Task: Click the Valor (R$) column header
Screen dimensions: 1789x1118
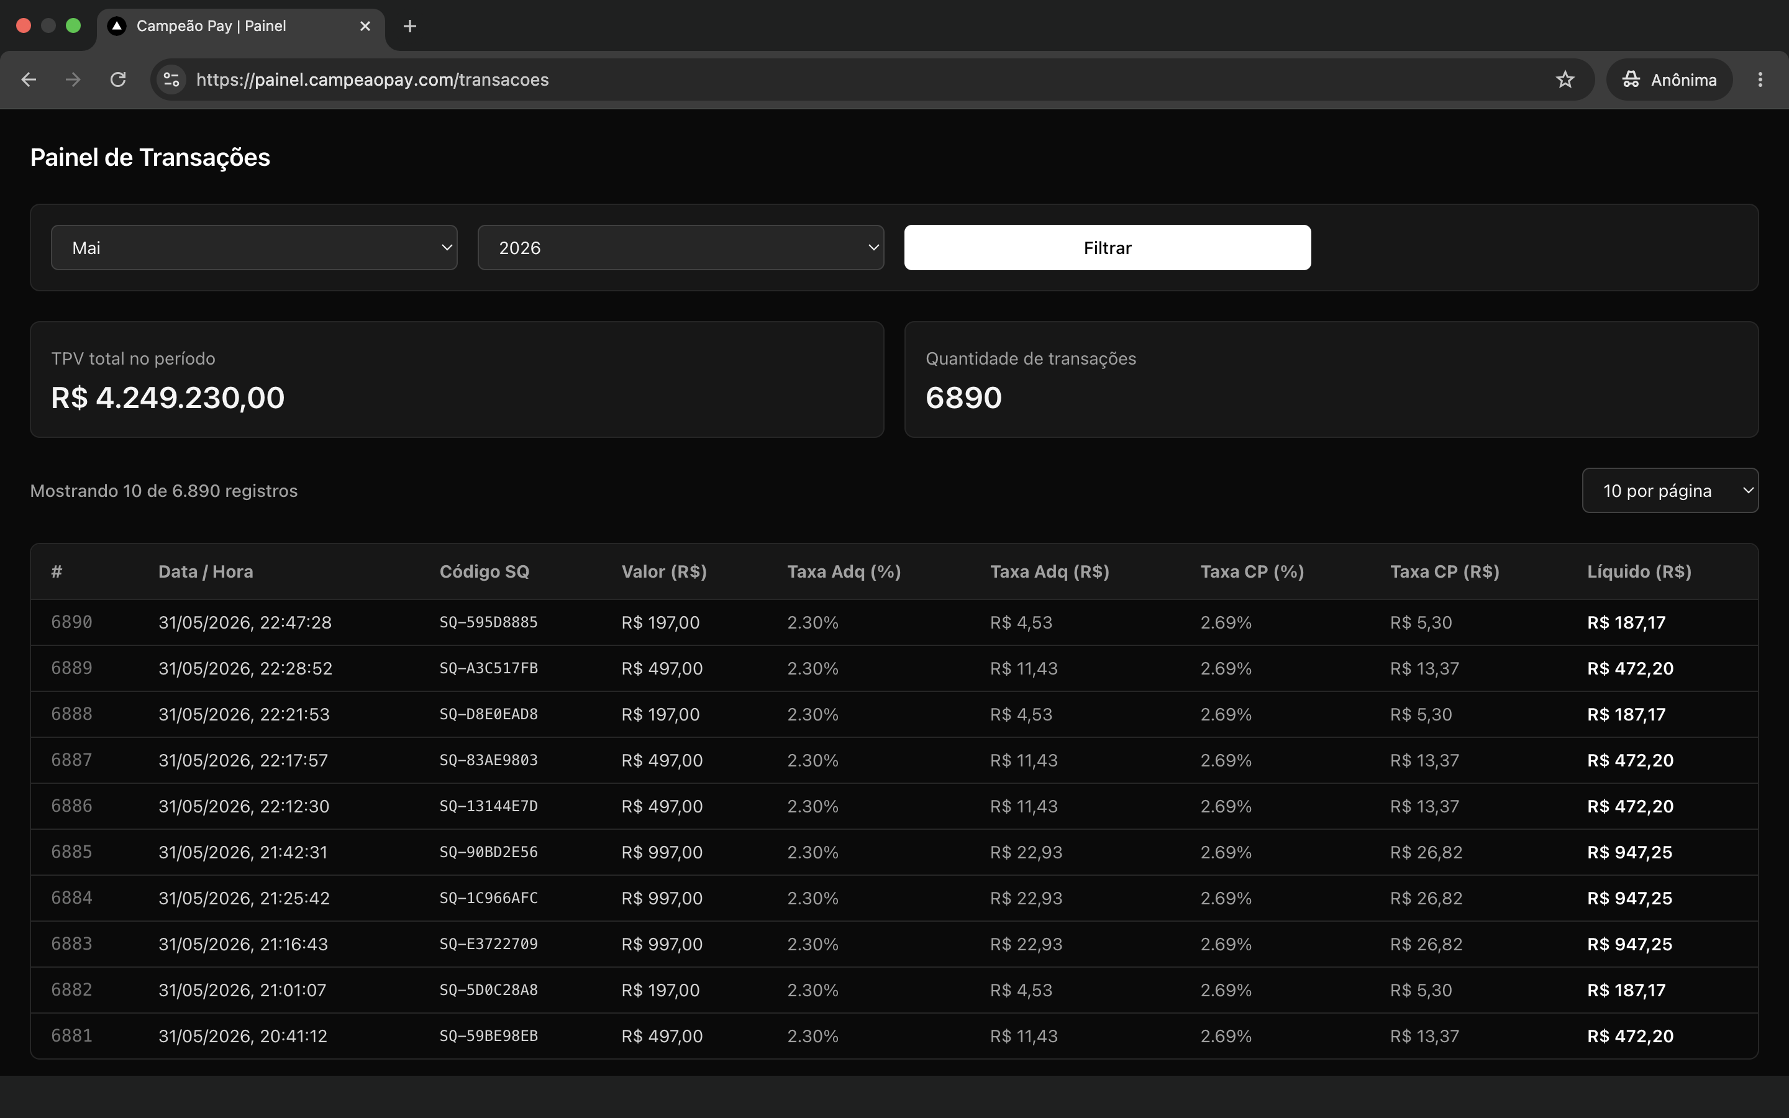Action: pyautogui.click(x=664, y=571)
